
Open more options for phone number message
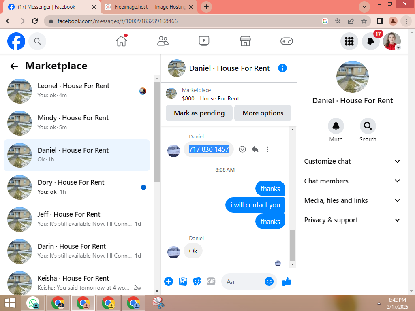pos(267,149)
